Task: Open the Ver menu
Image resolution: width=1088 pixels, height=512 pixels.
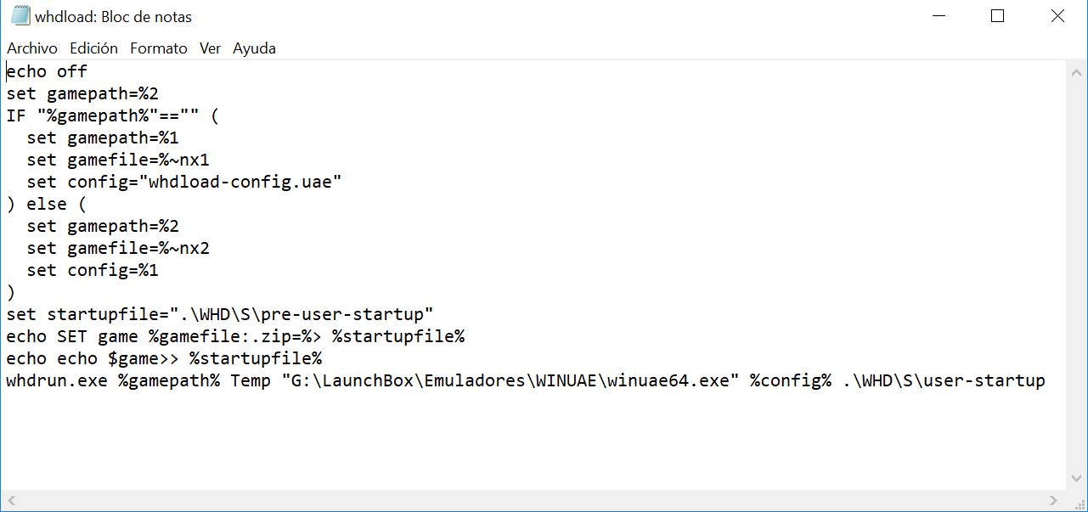Action: coord(211,48)
